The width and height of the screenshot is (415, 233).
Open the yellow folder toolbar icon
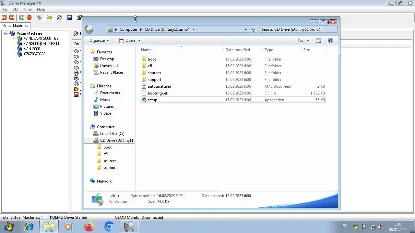pyautogui.click(x=49, y=17)
